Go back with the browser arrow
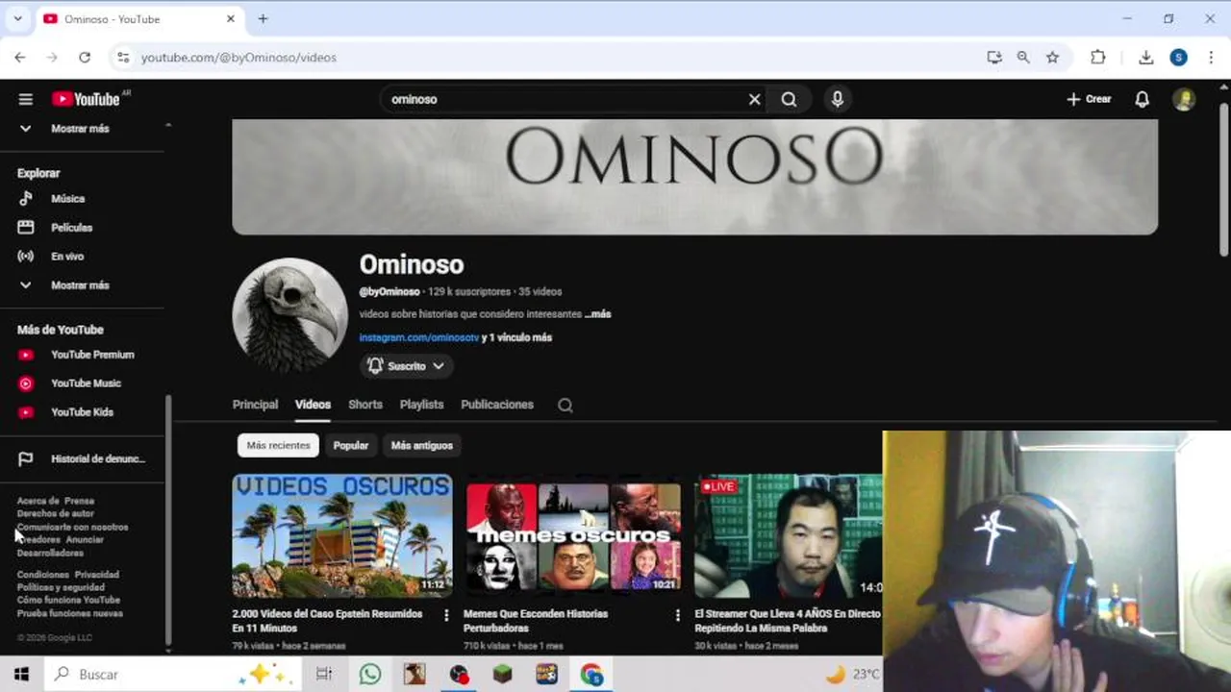Screen dimensions: 1231x692 point(20,58)
